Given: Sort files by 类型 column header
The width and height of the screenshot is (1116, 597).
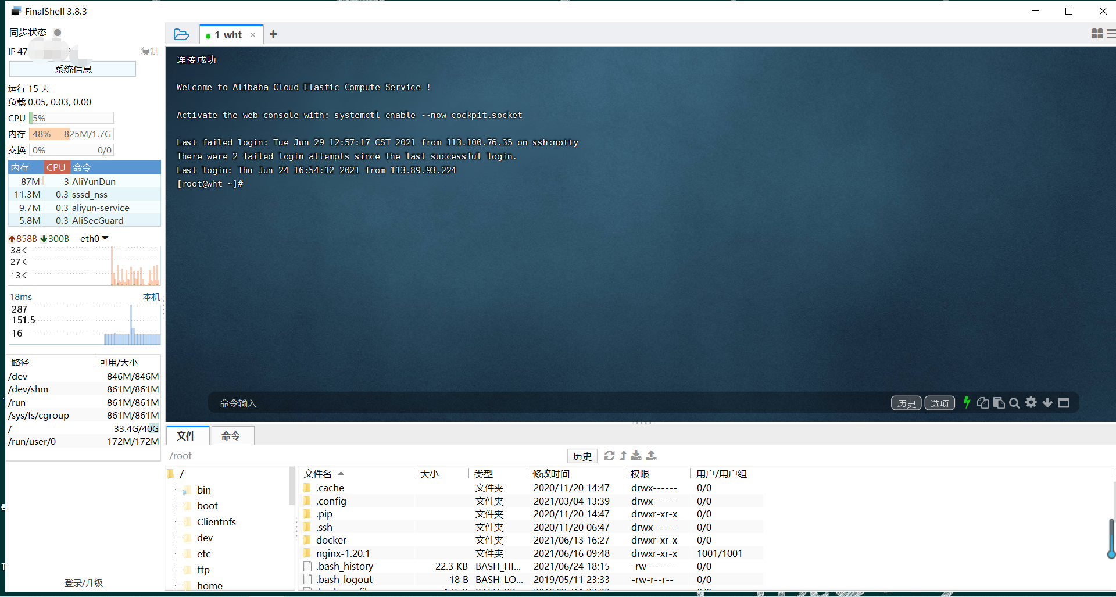Looking at the screenshot, I should coord(498,474).
